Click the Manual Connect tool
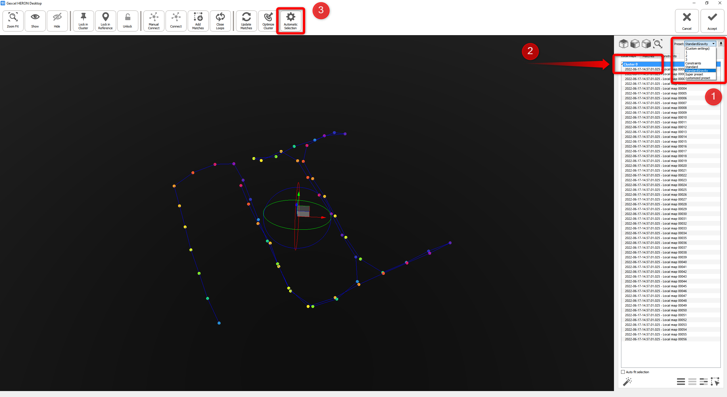The height and width of the screenshot is (397, 727). tap(154, 21)
